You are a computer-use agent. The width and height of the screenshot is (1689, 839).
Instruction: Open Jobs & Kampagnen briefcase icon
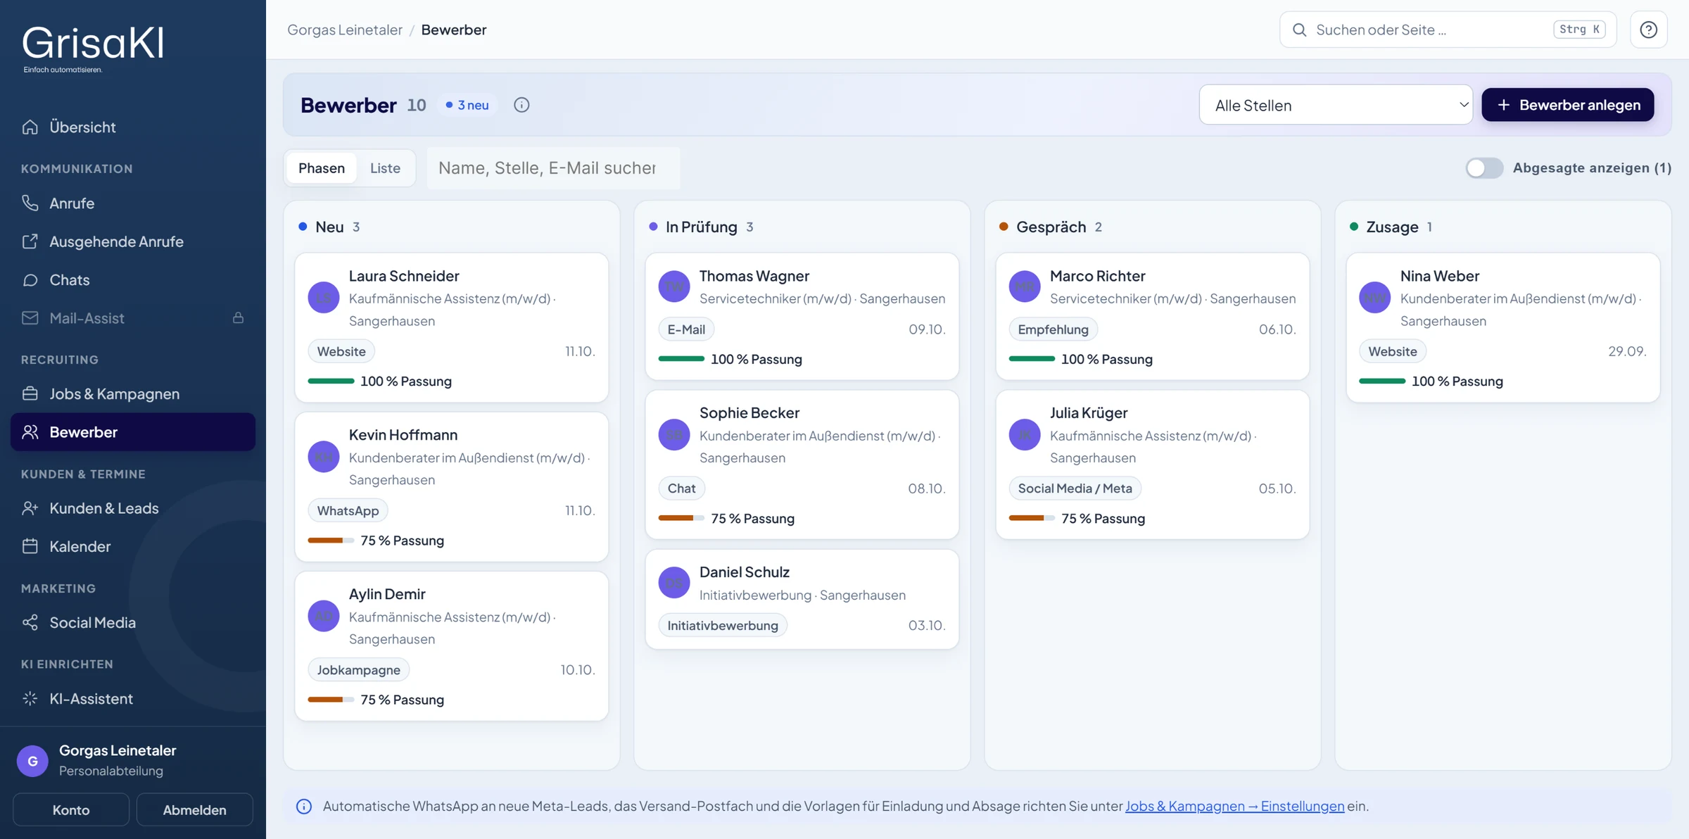30,393
